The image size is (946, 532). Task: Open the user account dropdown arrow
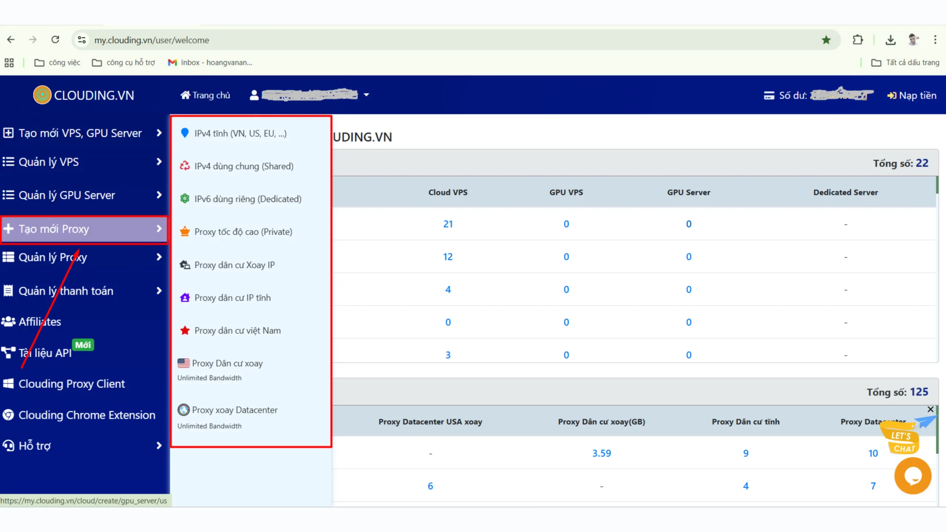(x=366, y=95)
